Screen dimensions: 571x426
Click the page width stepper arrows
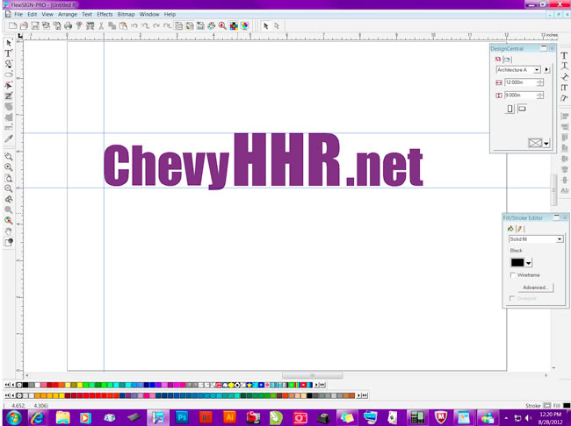pos(540,82)
